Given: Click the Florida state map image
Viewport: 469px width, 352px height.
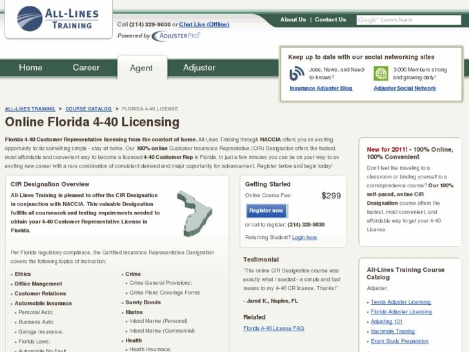Looking at the screenshot, I should (x=195, y=214).
